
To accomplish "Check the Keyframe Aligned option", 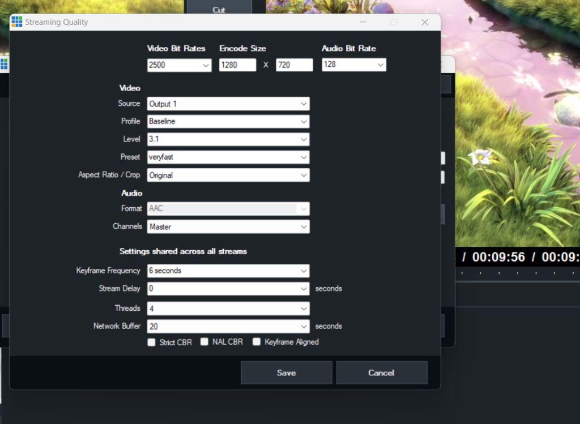I will [x=257, y=342].
